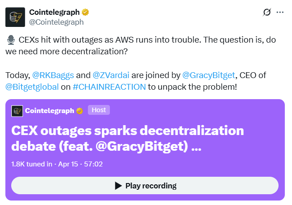Click the Cointelegraph display name in header

(54, 12)
